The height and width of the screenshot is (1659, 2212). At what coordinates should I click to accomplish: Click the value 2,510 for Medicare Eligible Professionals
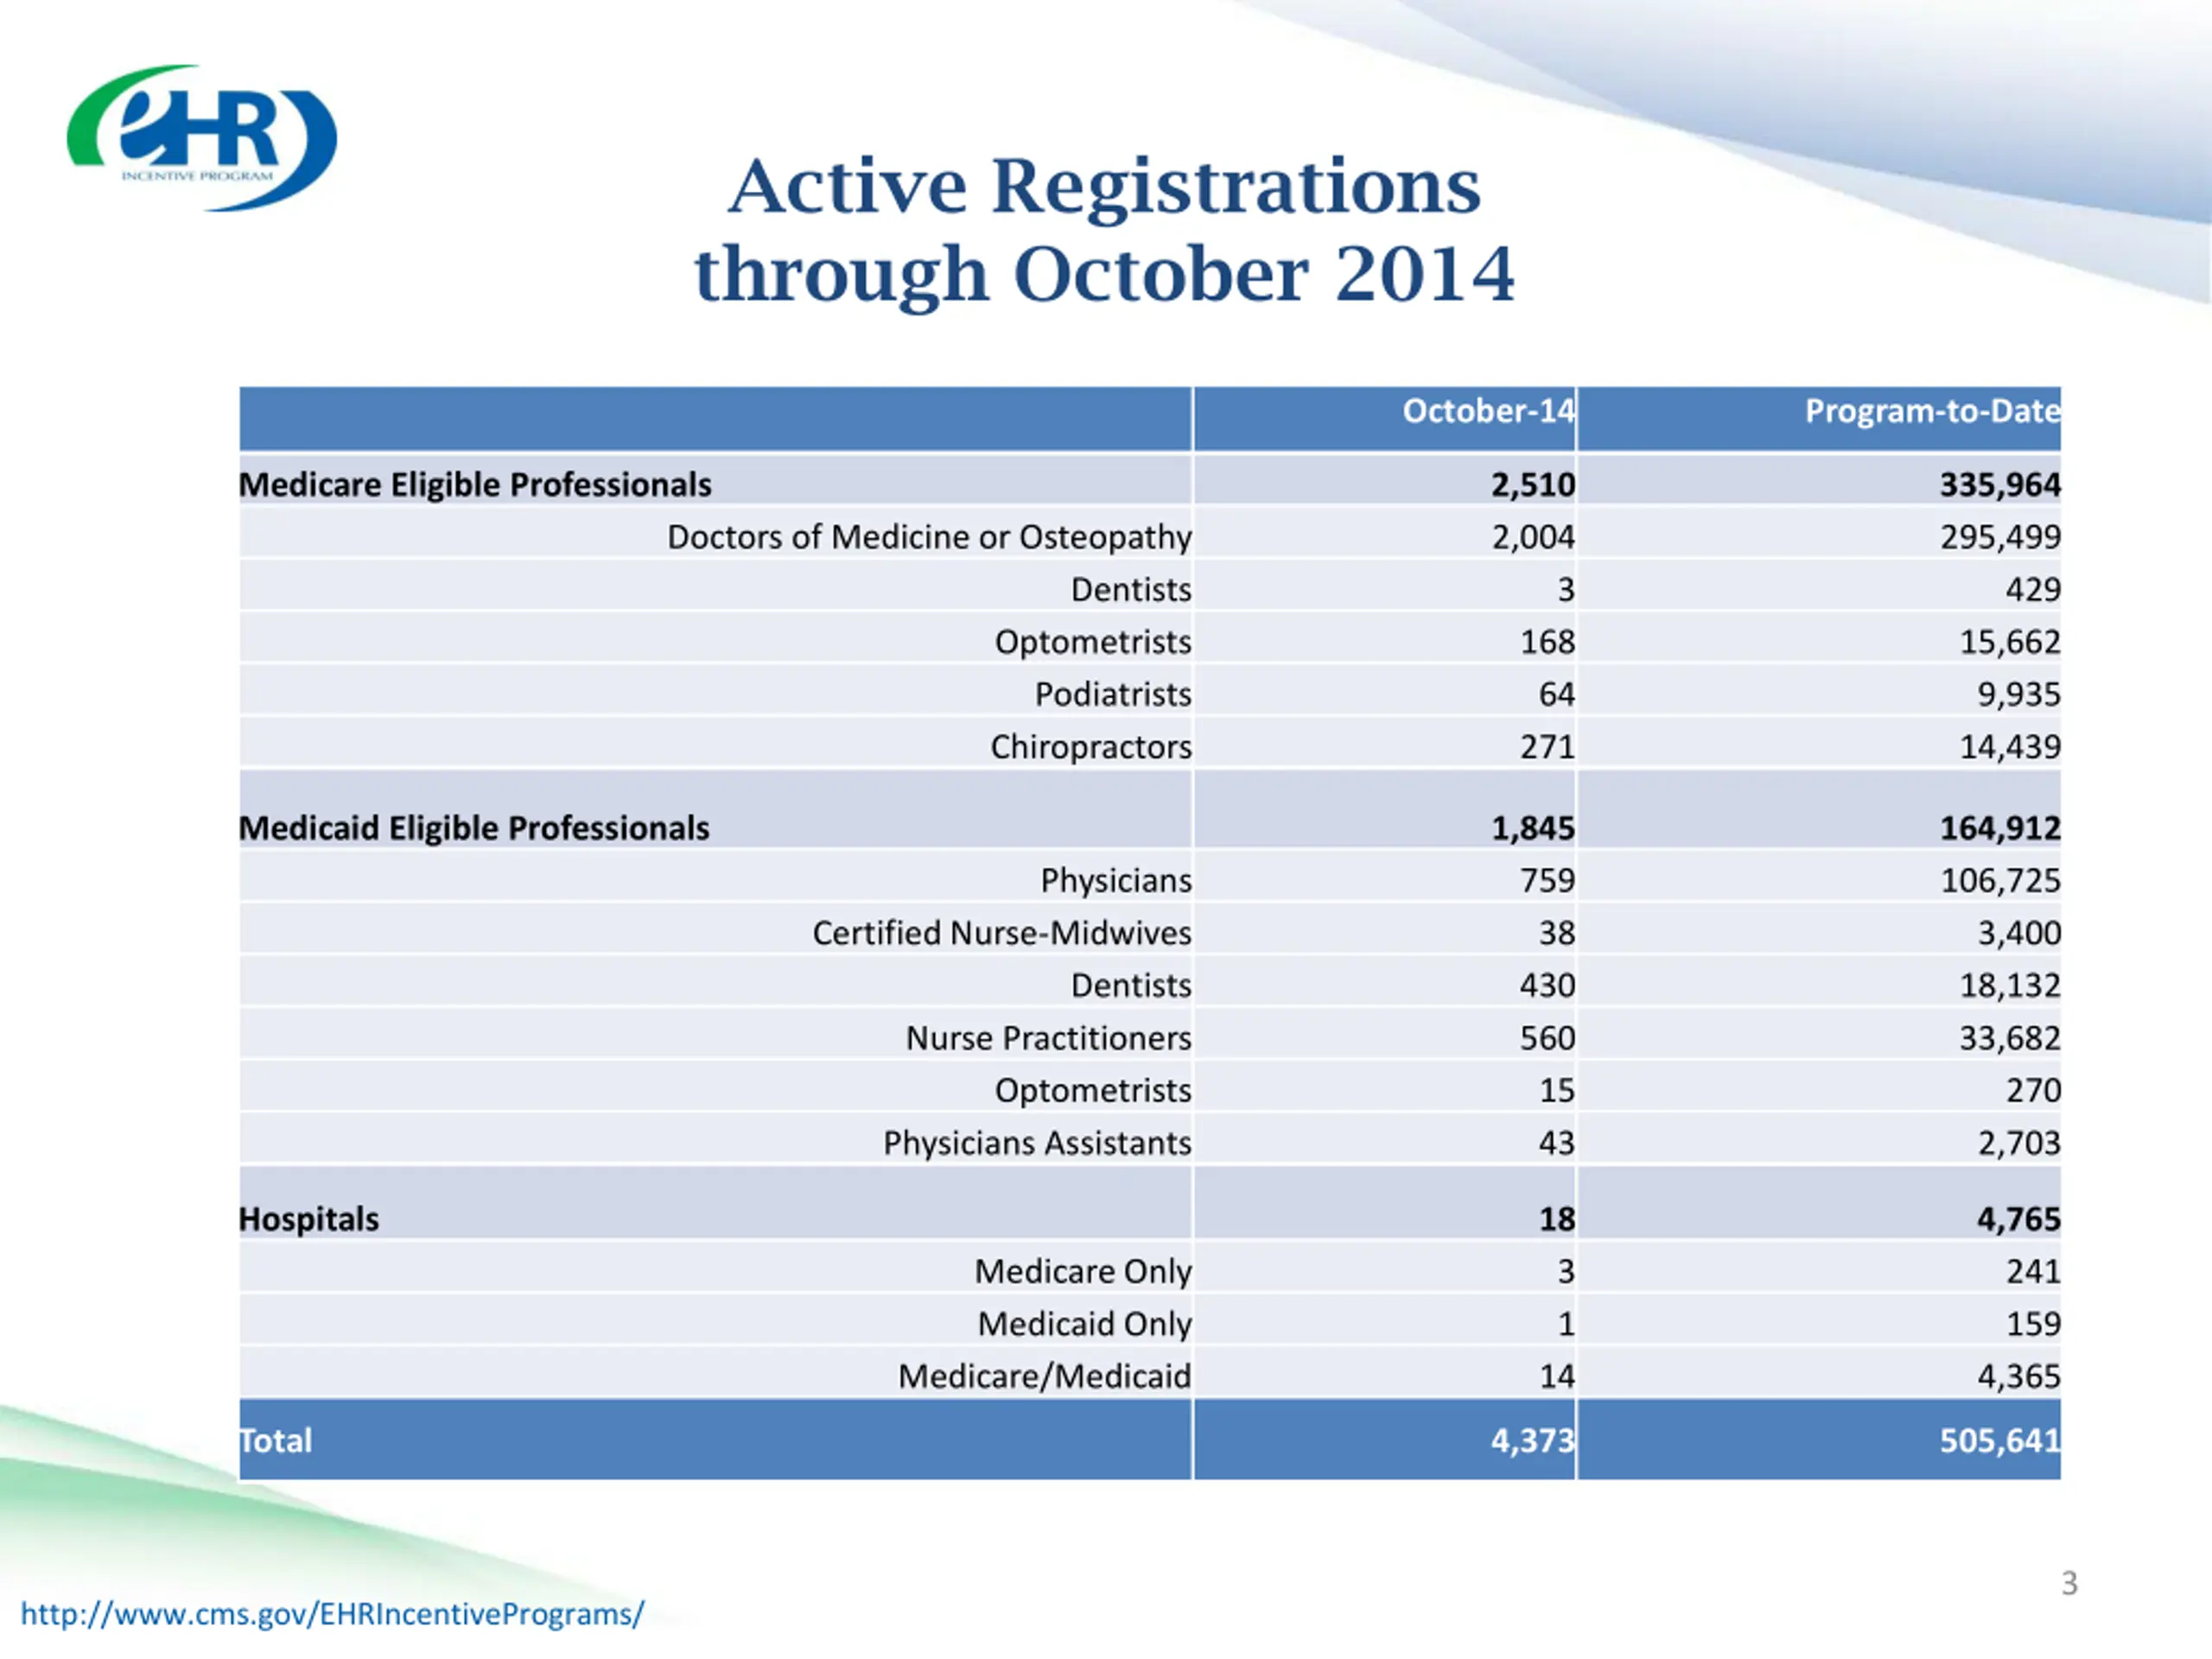tap(1533, 485)
